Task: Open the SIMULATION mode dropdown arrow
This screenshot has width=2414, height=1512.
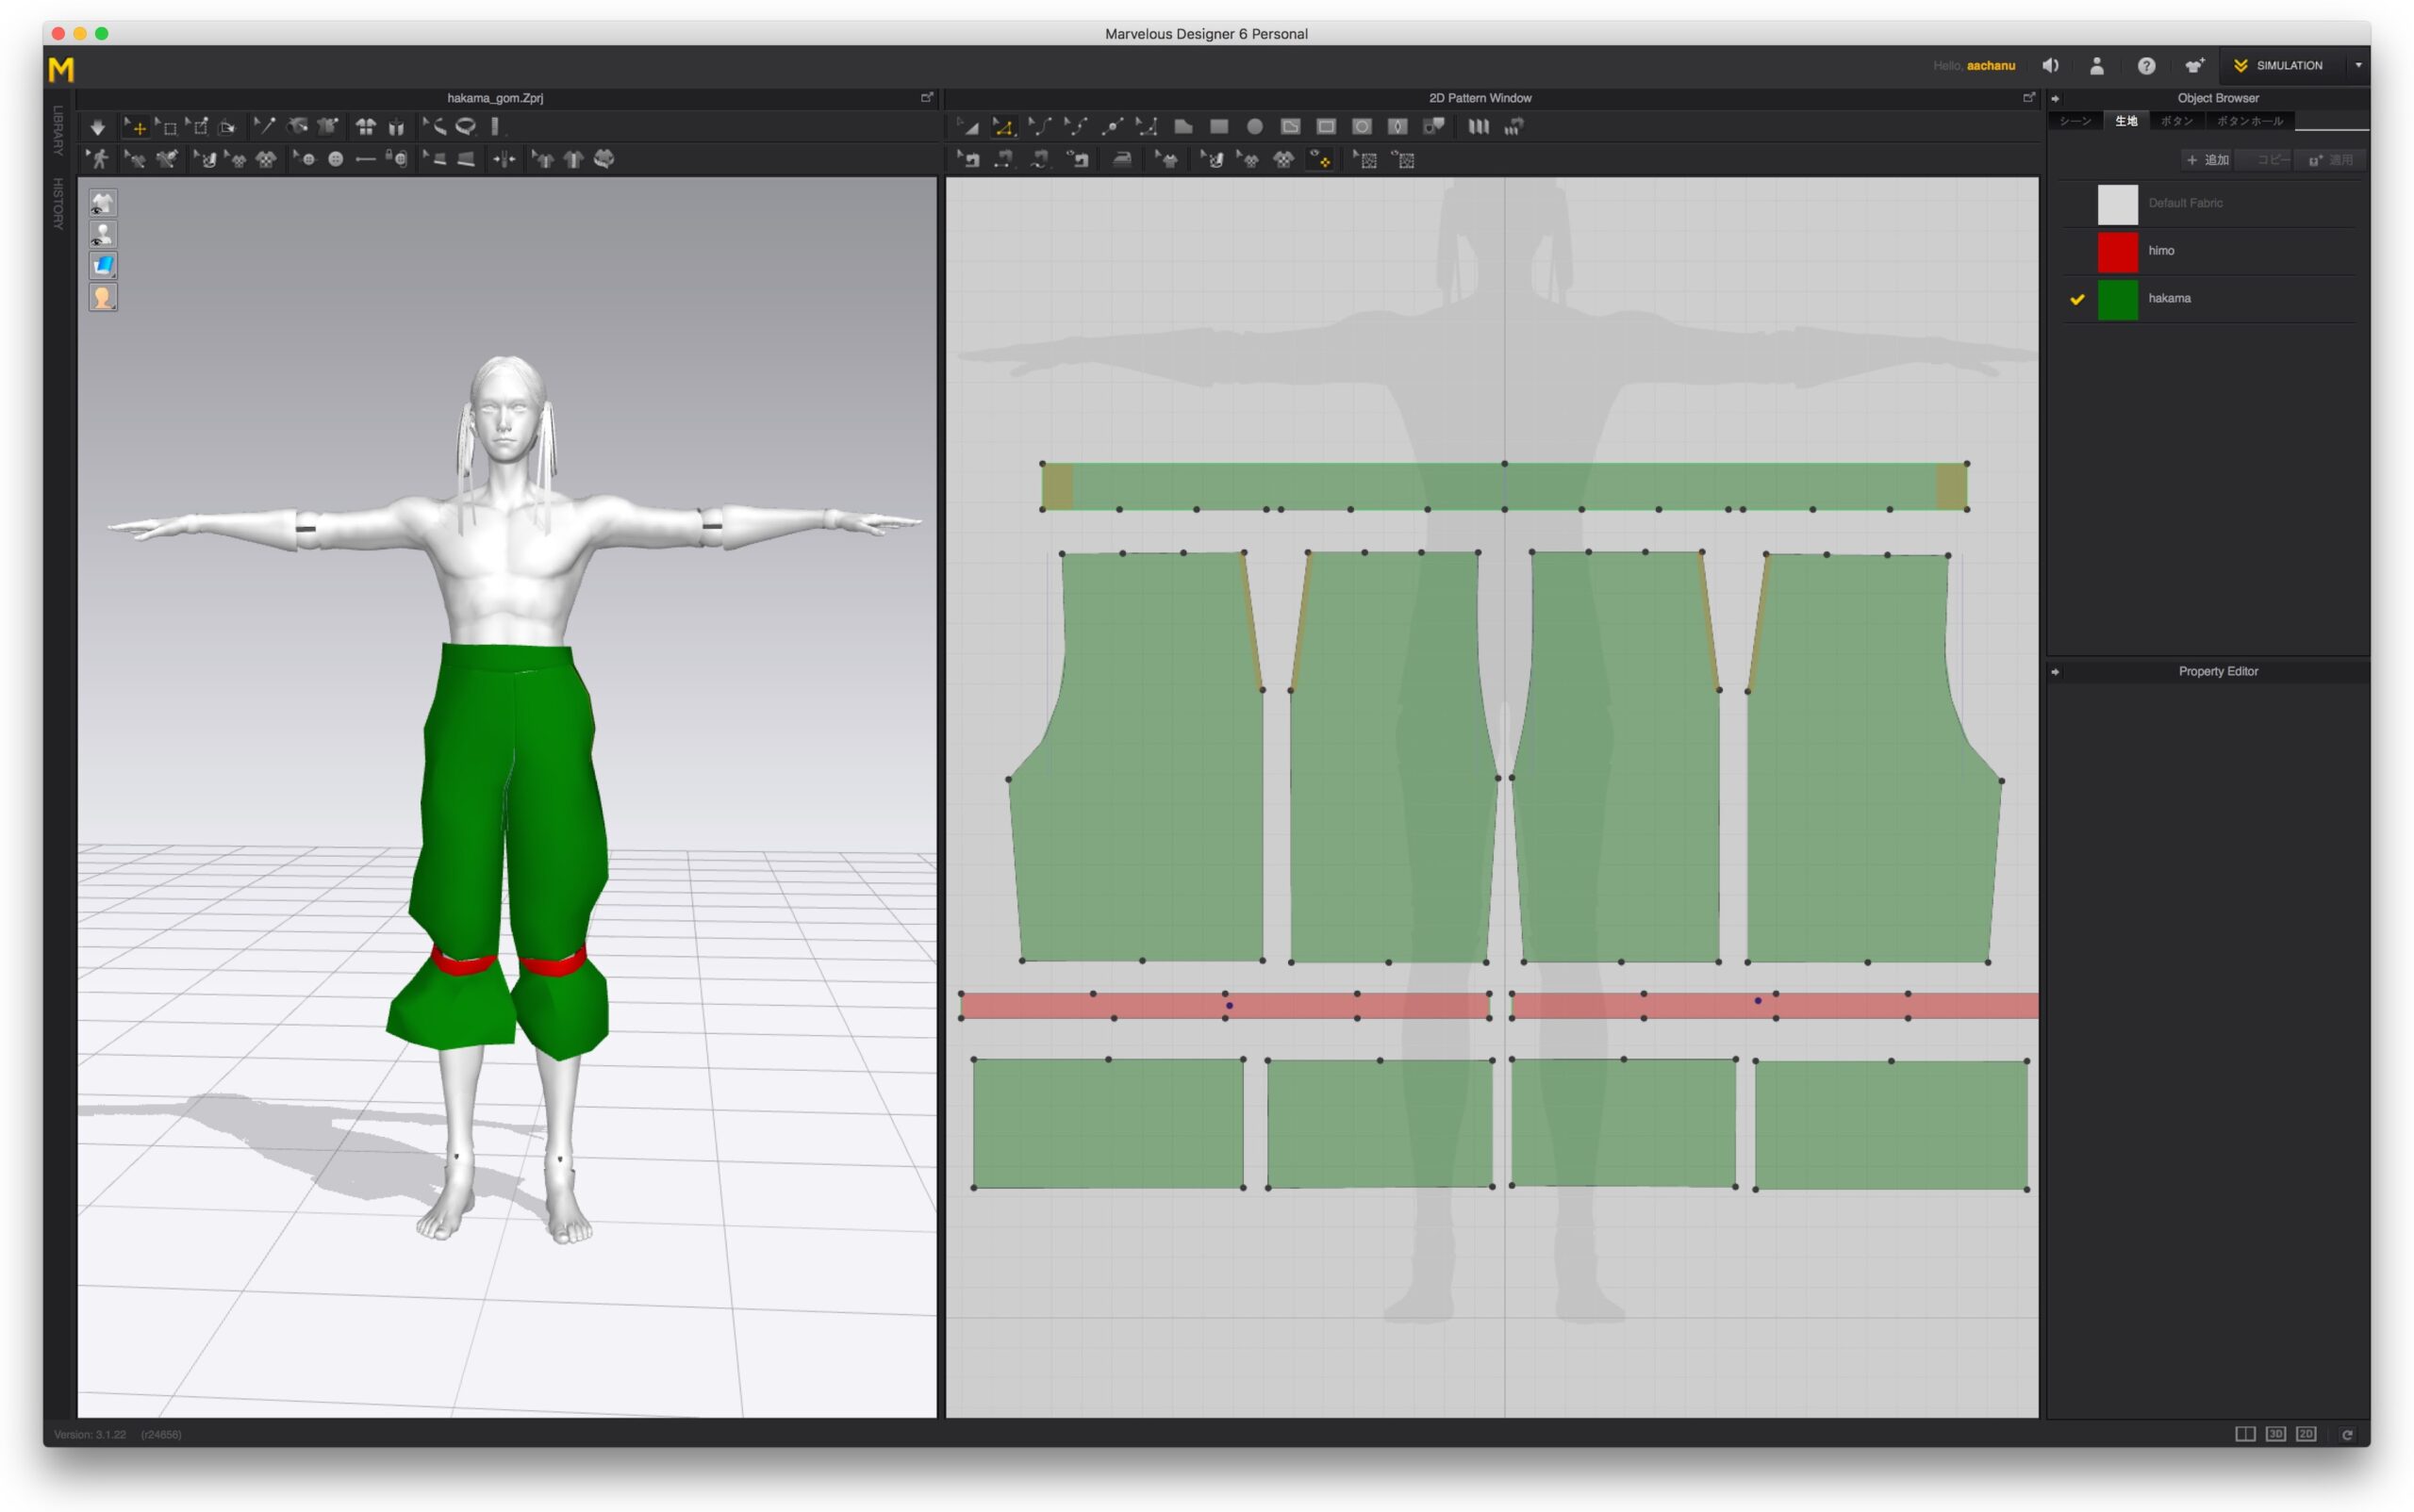Action: point(2358,66)
